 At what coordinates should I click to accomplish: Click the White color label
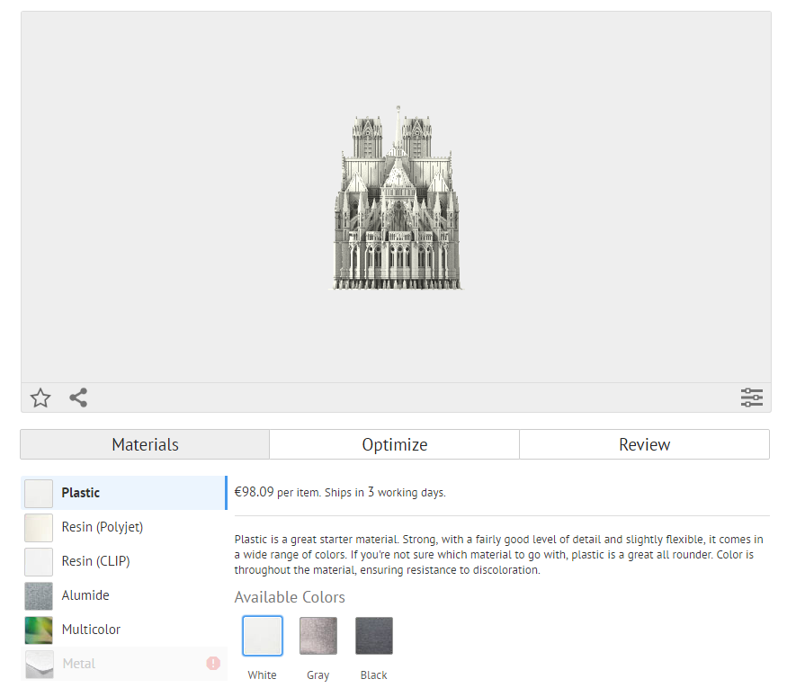[x=262, y=675]
